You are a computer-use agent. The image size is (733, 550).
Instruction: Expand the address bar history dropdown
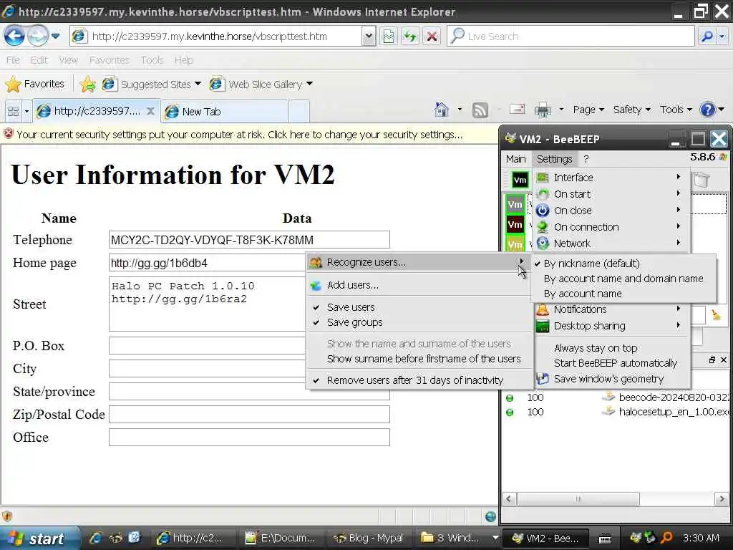[x=369, y=36]
